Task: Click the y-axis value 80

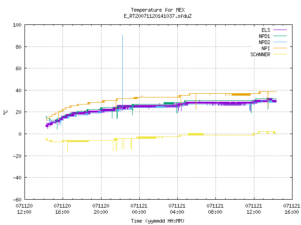Action: 18,47
